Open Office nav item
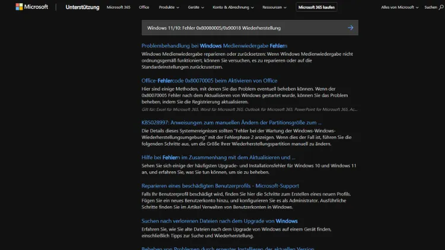445x250 pixels. [144, 7]
